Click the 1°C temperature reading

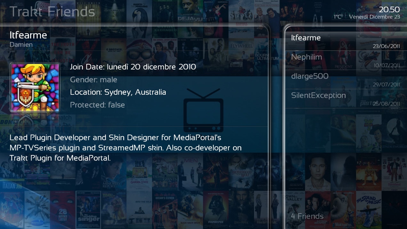tap(338, 17)
